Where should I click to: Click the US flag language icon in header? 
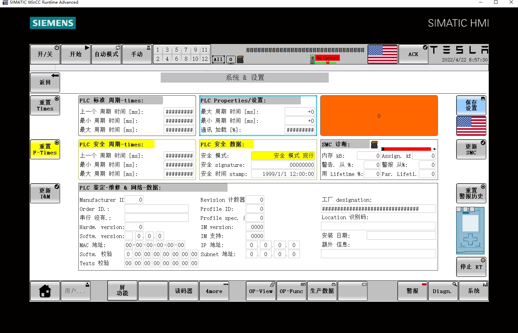383,54
